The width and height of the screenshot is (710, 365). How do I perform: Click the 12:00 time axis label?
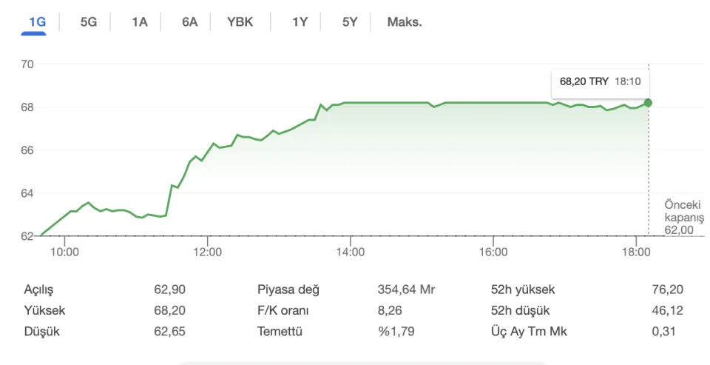(x=207, y=252)
